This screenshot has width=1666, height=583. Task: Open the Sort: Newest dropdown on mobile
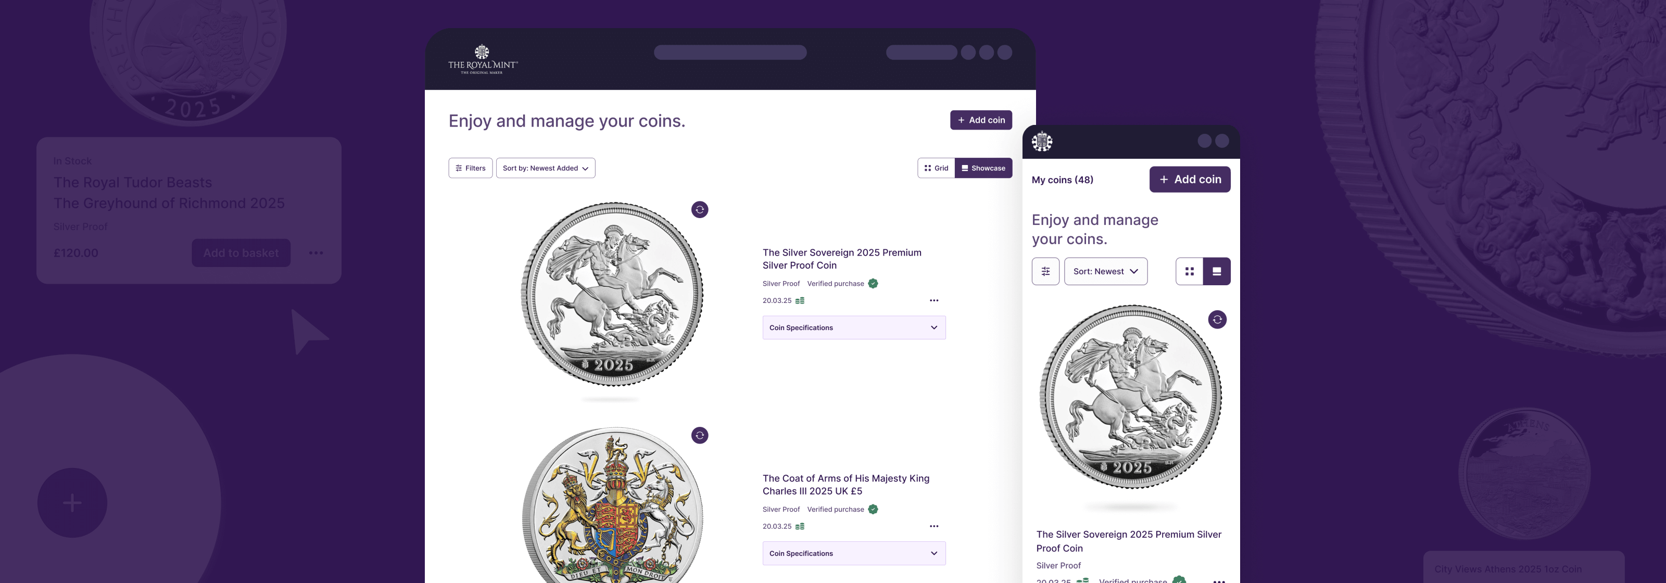click(1105, 272)
